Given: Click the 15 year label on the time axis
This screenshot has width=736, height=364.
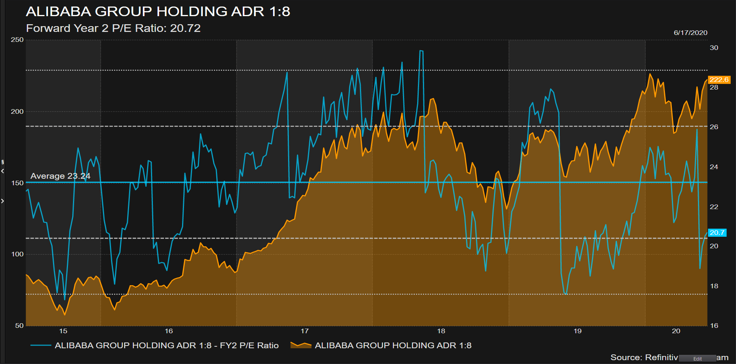Looking at the screenshot, I should (x=63, y=331).
